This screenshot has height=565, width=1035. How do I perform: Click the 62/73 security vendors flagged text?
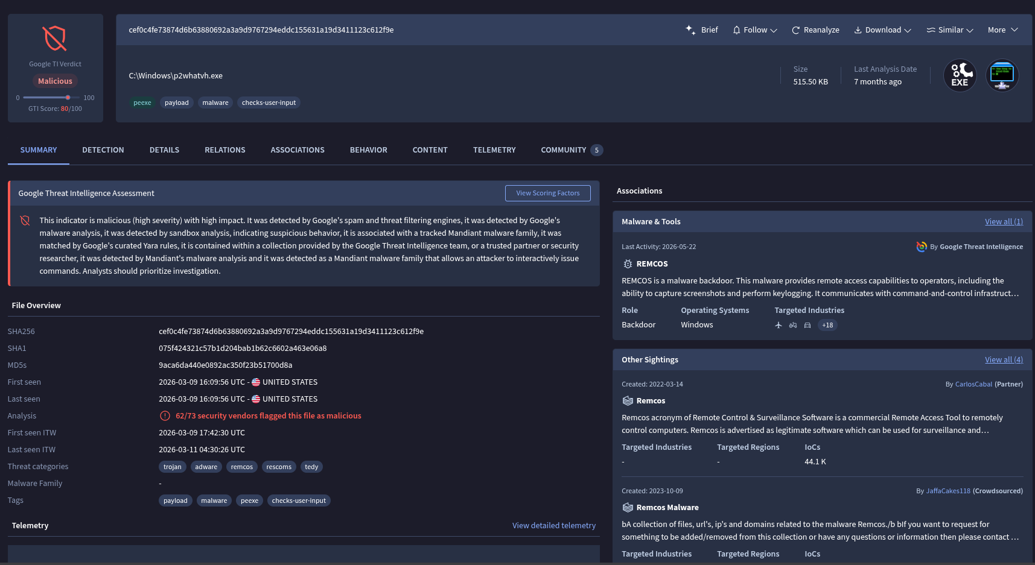[x=269, y=416]
